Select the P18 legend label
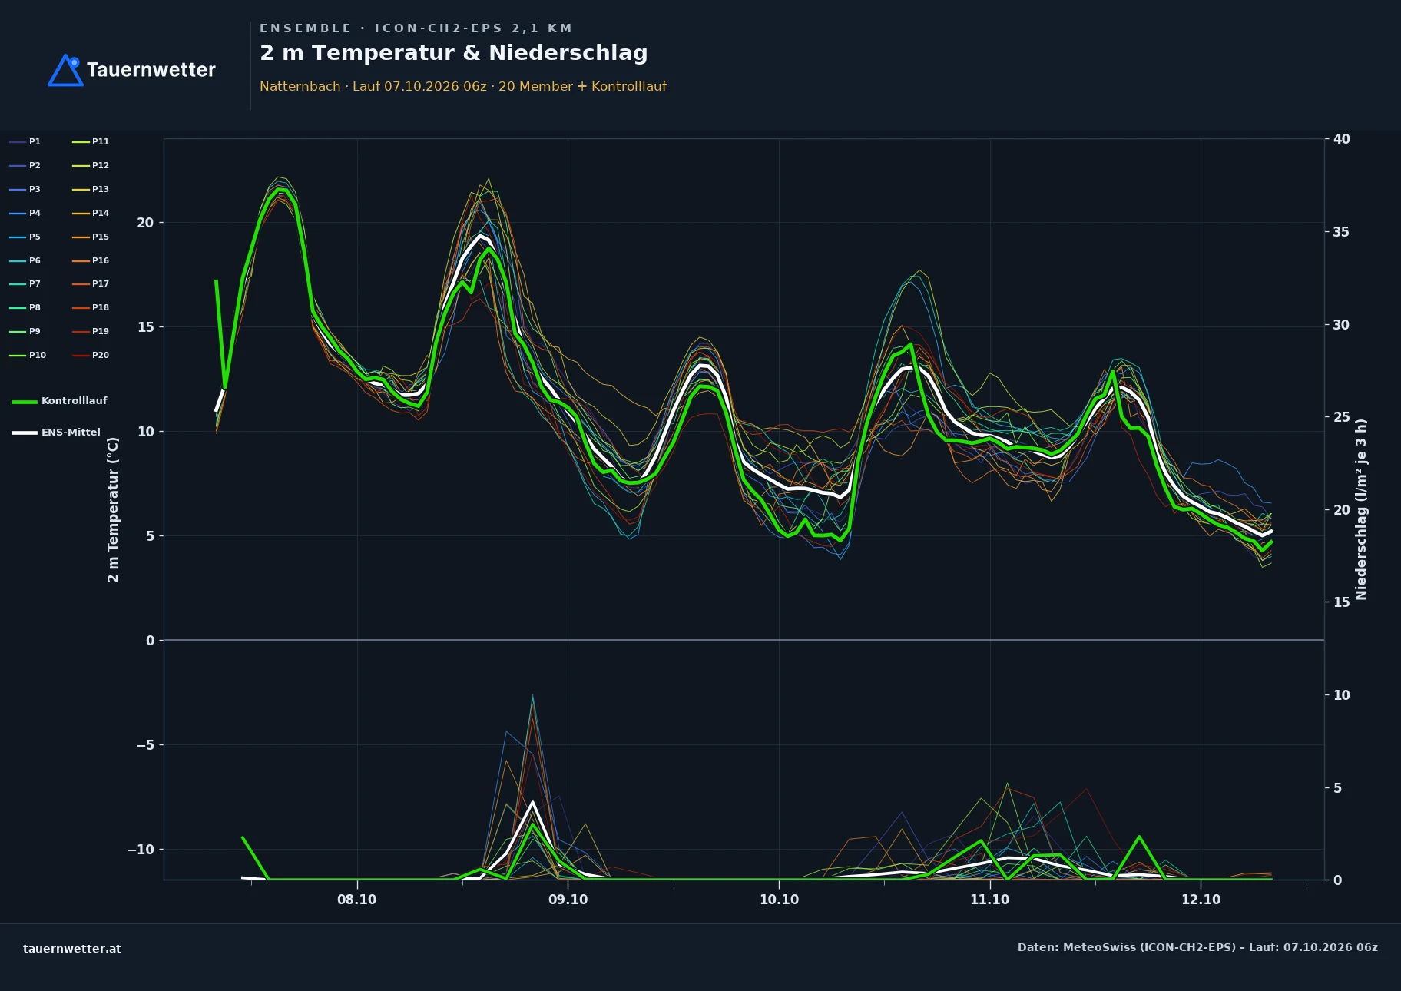The image size is (1401, 991). pos(101,307)
